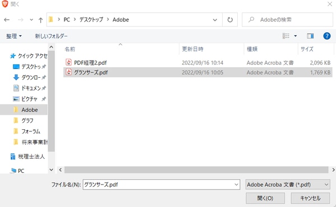Click the date 2022/09/16 10:14

coord(202,63)
